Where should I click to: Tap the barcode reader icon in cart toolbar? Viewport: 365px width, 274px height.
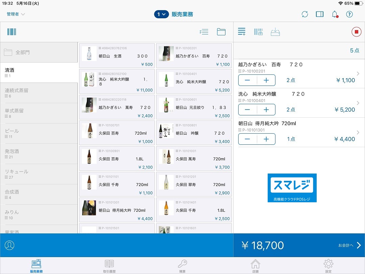(259, 32)
